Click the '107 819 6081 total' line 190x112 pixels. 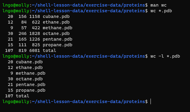pos(31,50)
